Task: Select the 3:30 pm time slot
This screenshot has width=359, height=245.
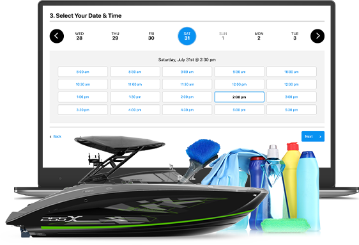Action: point(82,110)
